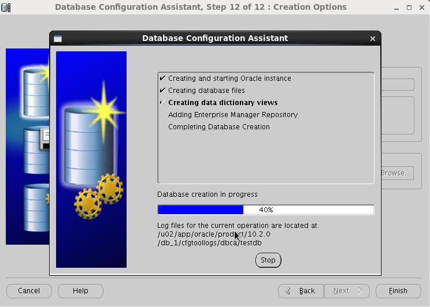Click checkmark next to Creating database files

(x=162, y=91)
